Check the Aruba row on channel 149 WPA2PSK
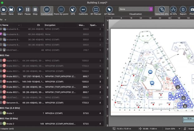The image size is (194, 131). tap(1, 81)
